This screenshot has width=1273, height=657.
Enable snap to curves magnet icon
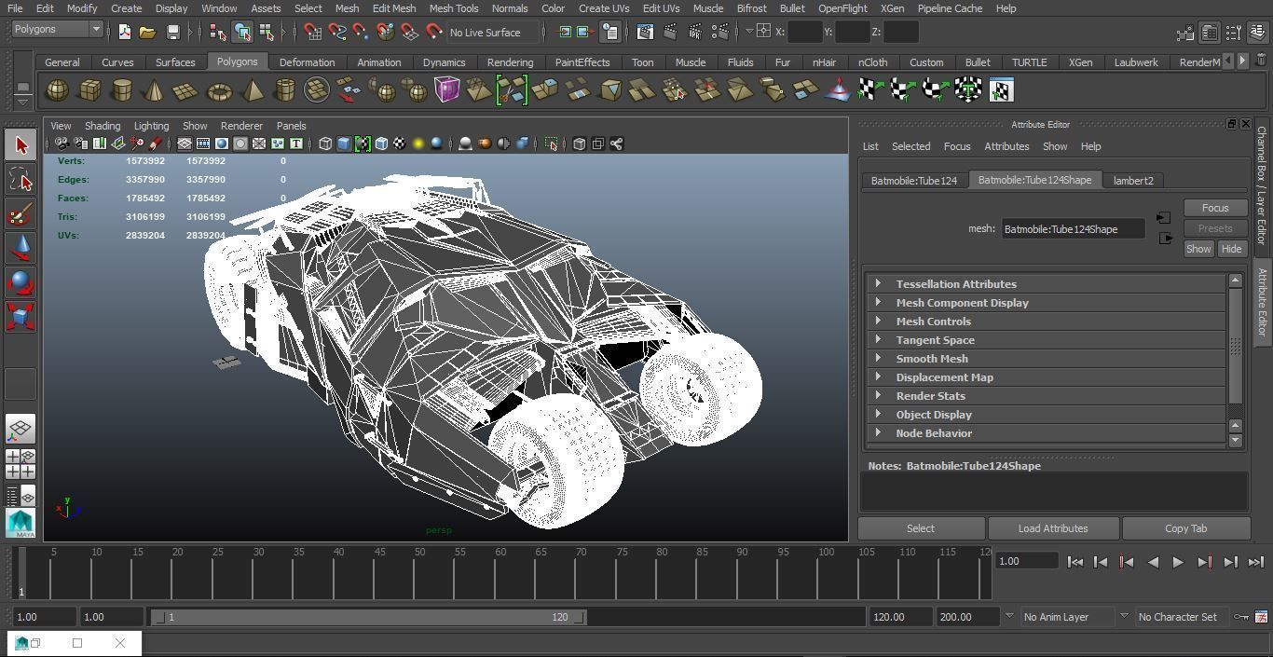click(336, 32)
